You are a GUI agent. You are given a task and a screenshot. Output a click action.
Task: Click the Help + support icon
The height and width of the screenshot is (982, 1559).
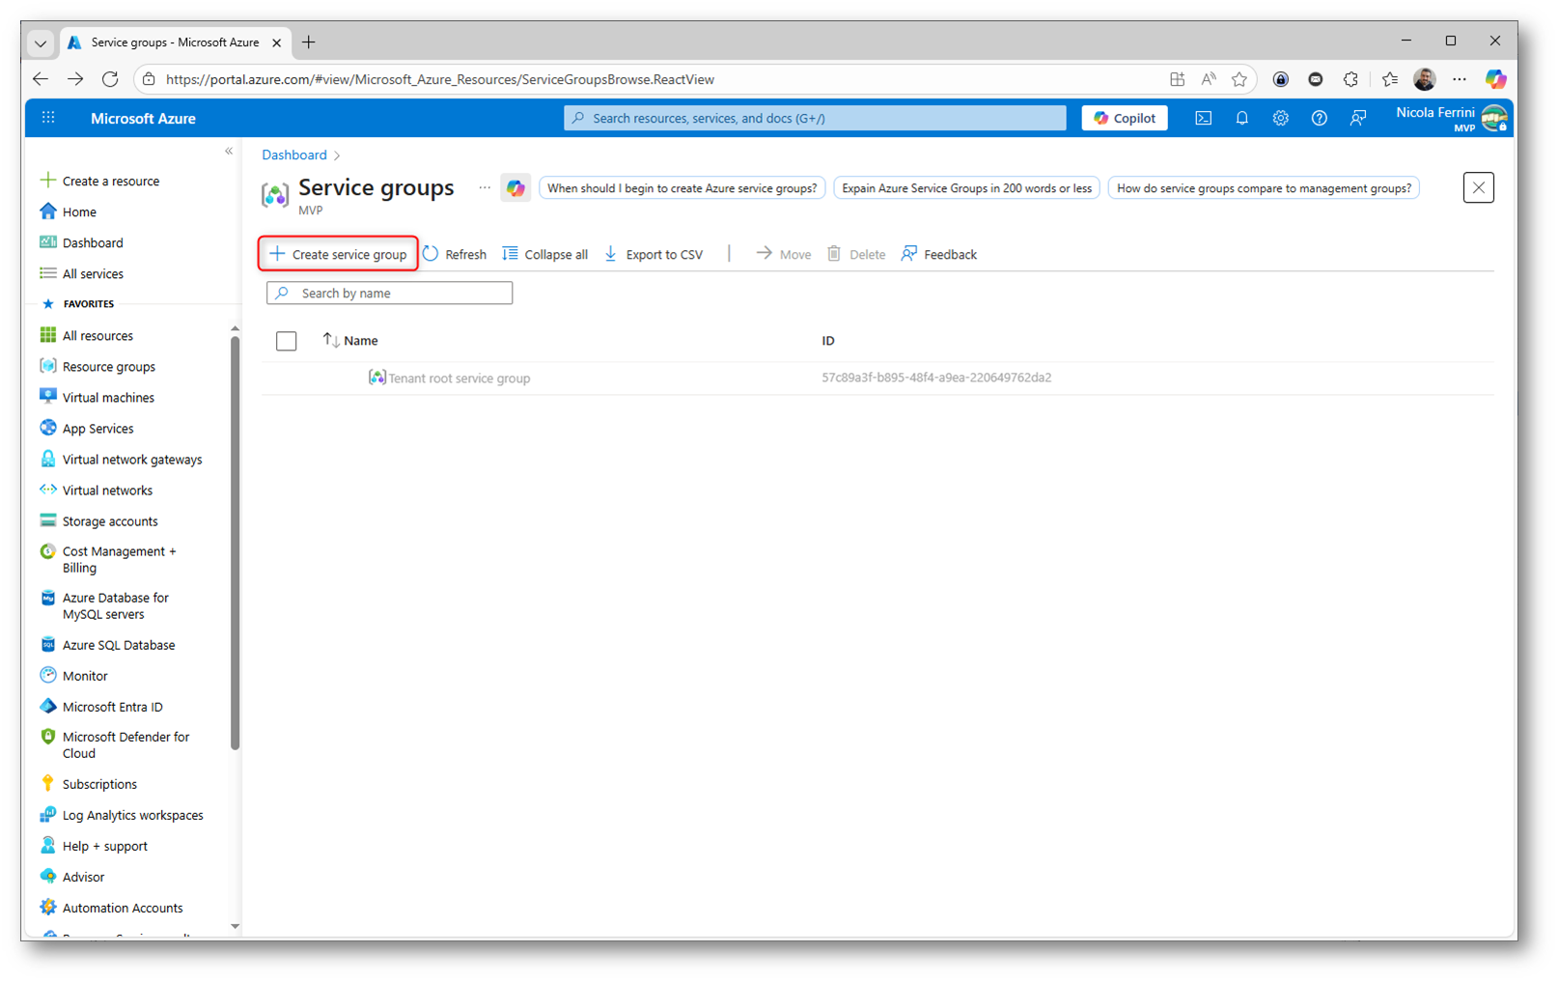coord(48,845)
